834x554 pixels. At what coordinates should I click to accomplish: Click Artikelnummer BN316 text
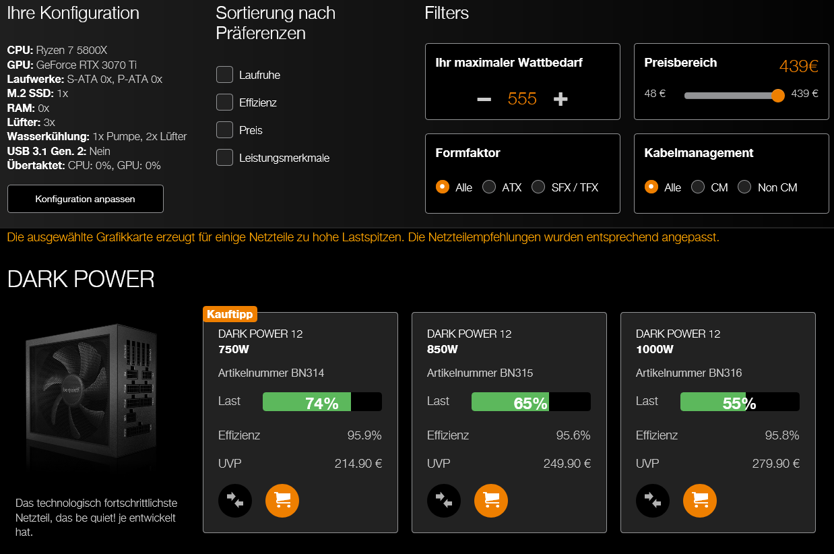tap(689, 373)
